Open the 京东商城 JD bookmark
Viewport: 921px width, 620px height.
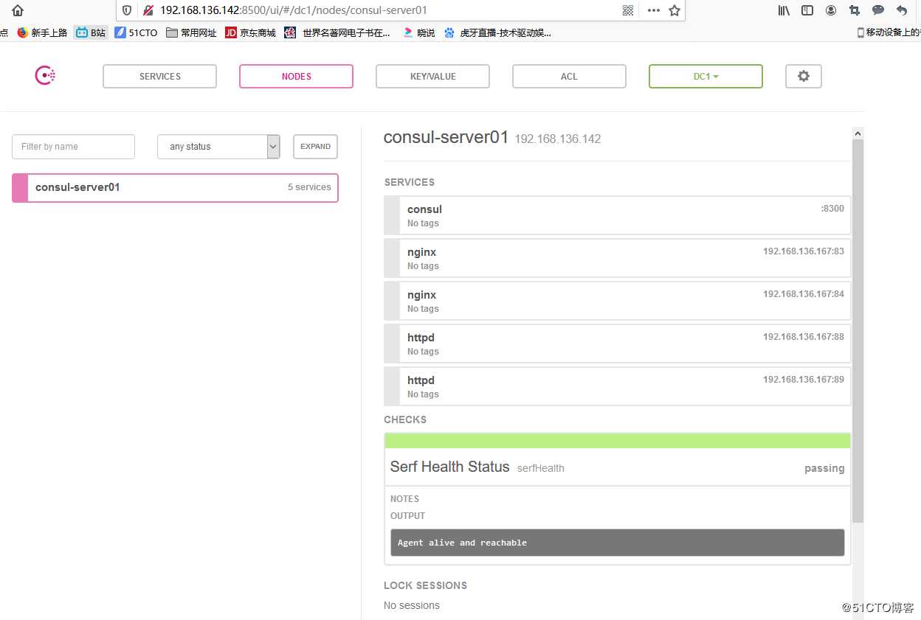[250, 32]
